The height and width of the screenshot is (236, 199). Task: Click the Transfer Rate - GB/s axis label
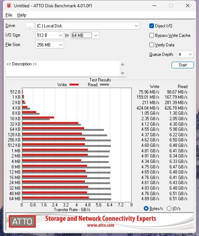tap(72, 210)
